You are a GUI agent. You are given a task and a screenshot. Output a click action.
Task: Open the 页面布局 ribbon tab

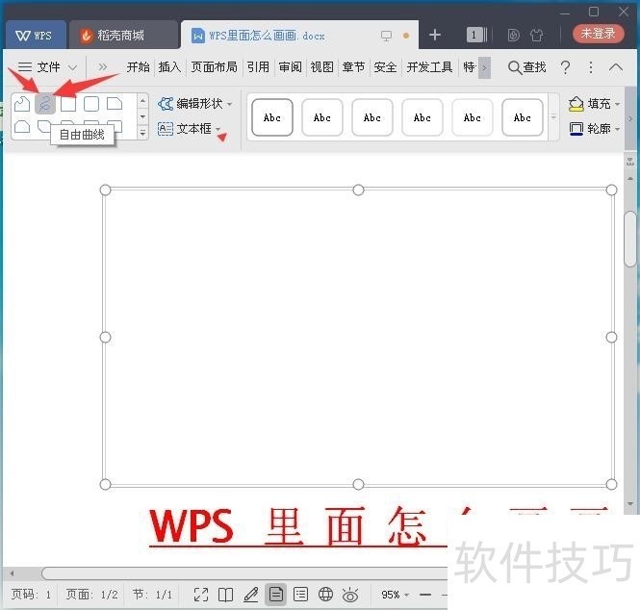pyautogui.click(x=215, y=67)
